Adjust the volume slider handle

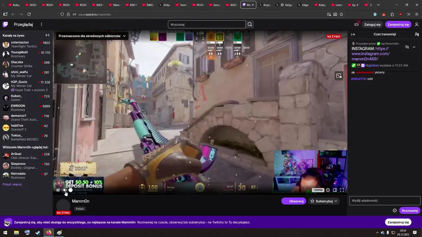point(71,190)
